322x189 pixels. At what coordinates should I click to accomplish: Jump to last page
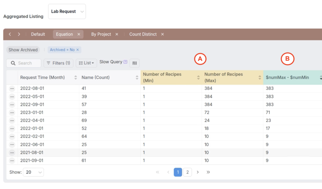pos(208,172)
